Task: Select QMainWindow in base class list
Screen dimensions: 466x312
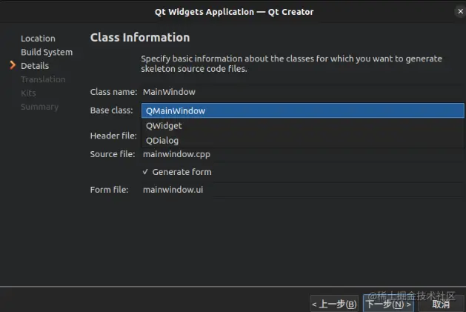Action: pos(302,110)
